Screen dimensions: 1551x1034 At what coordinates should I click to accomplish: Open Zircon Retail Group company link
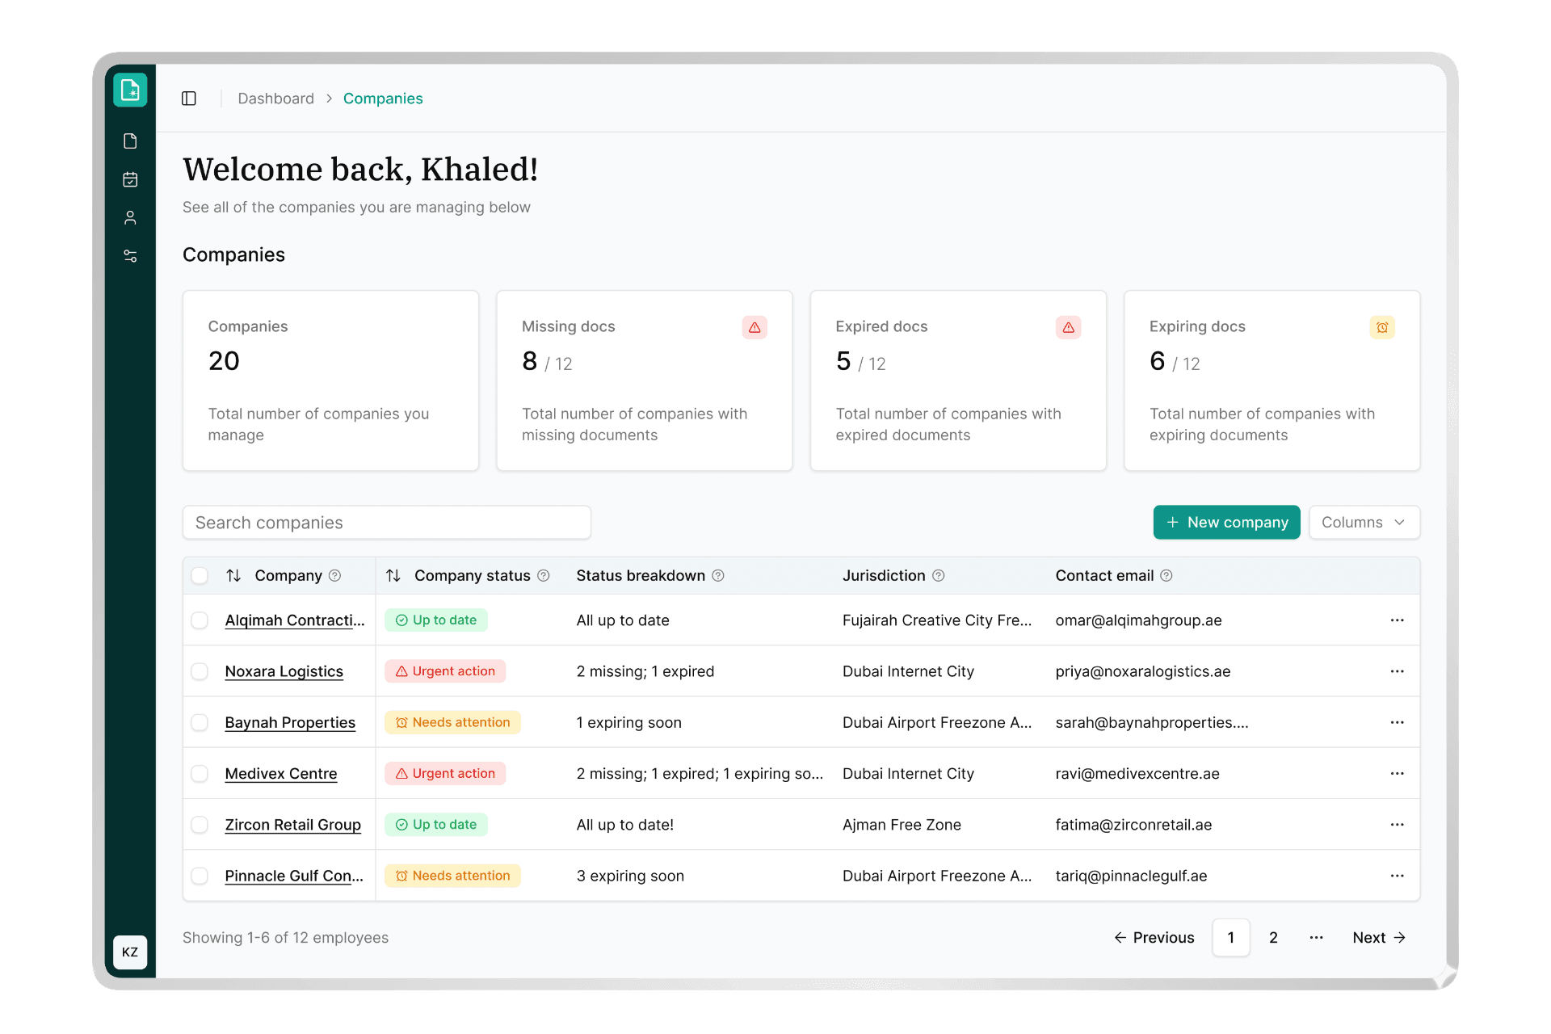pyautogui.click(x=292, y=824)
